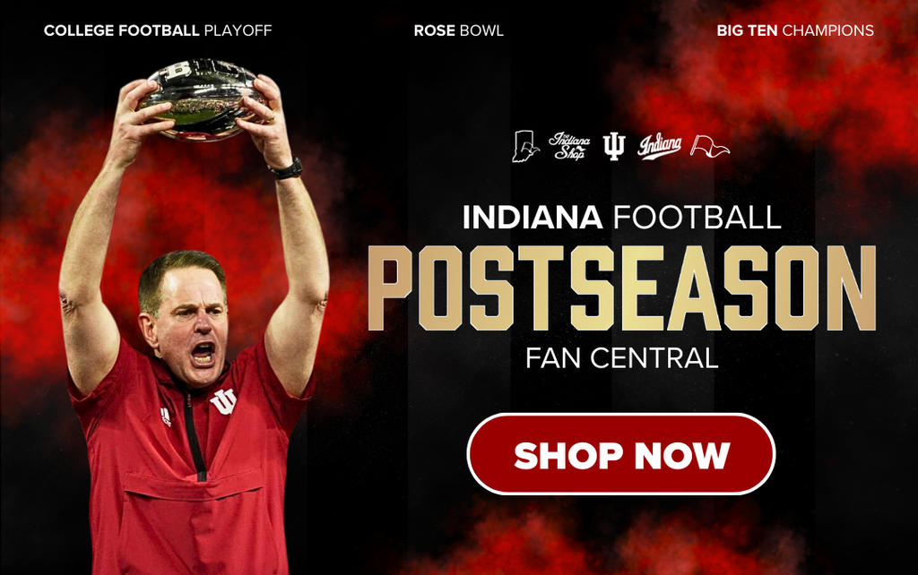Click the black wristwatch on the coach's arm
This screenshot has height=575, width=918.
(286, 169)
